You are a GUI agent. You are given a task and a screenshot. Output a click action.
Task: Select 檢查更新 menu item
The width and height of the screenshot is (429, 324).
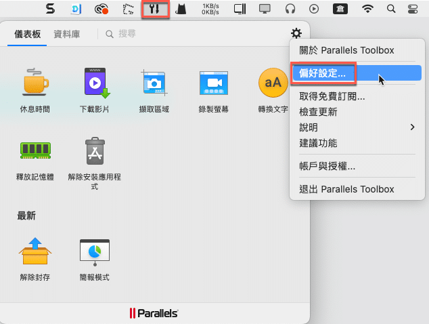[x=357, y=112]
